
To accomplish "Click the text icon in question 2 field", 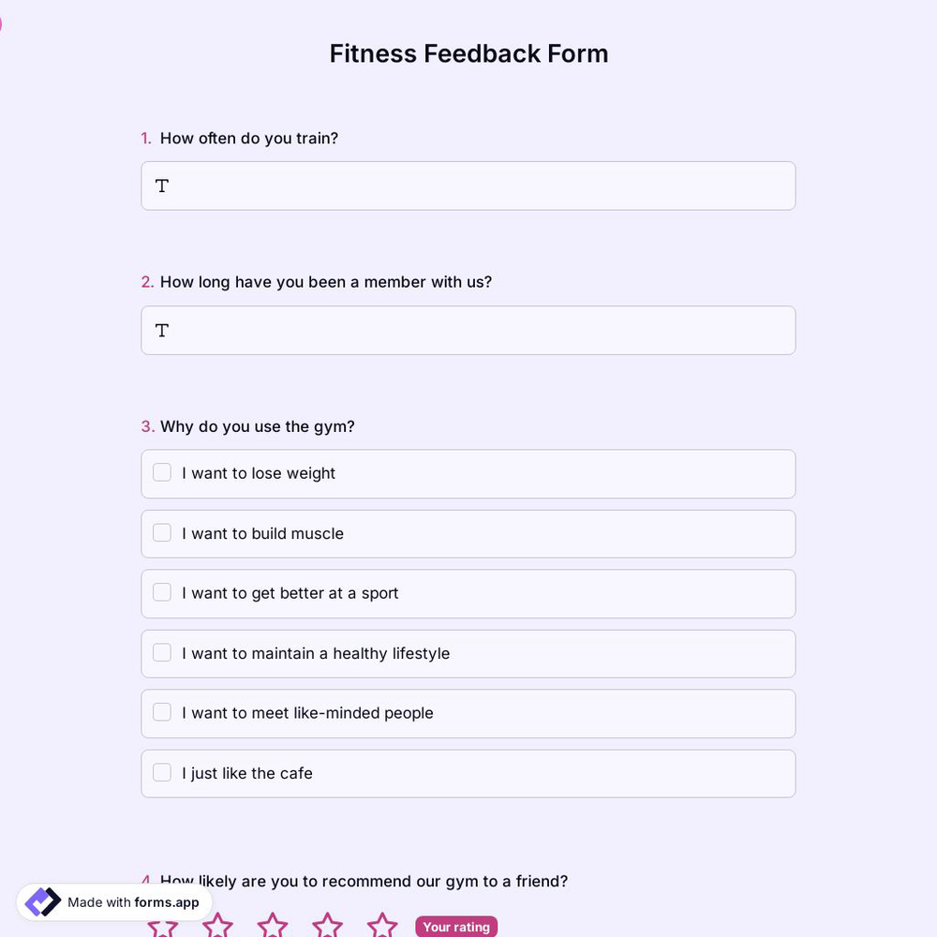I will [161, 330].
